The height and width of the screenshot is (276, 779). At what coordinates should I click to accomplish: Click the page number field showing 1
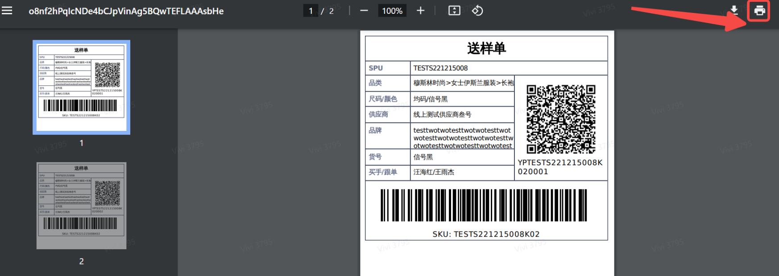[x=311, y=11]
